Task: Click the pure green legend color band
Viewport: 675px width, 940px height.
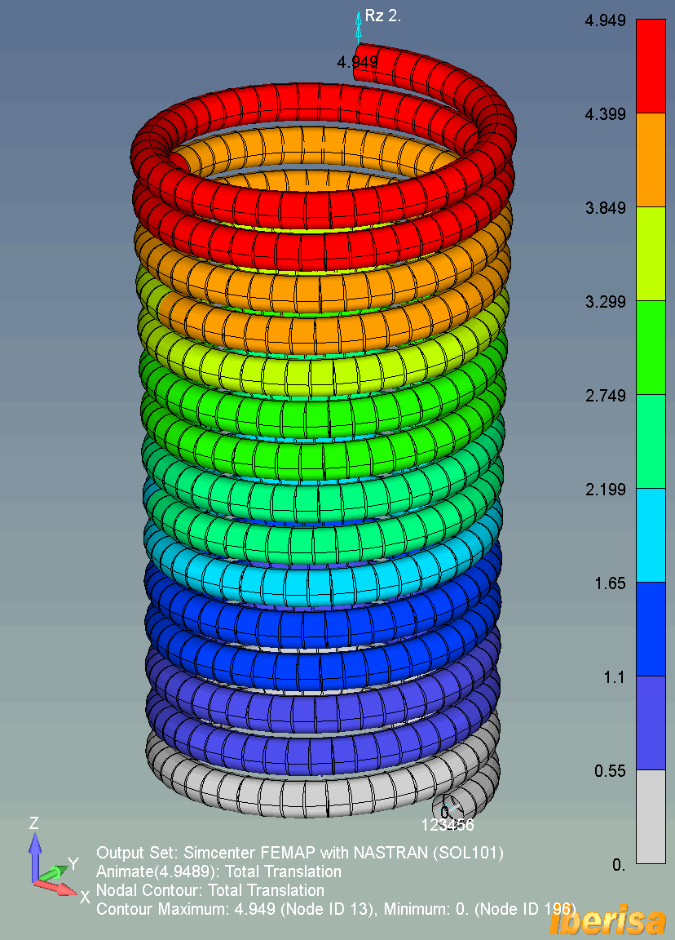Action: tap(651, 347)
